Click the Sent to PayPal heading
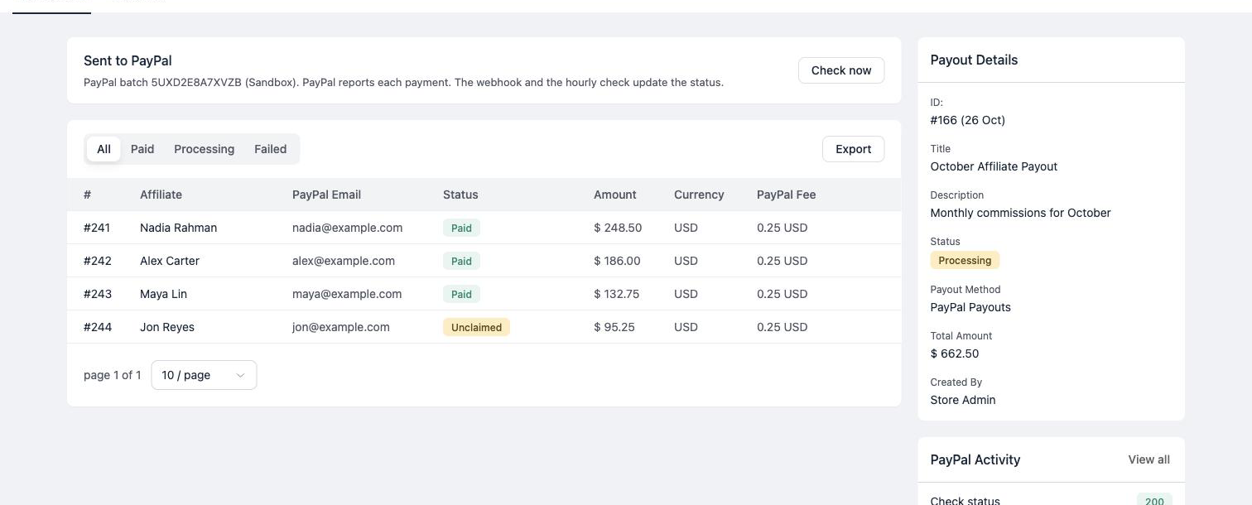This screenshot has width=1252, height=505. [x=128, y=60]
